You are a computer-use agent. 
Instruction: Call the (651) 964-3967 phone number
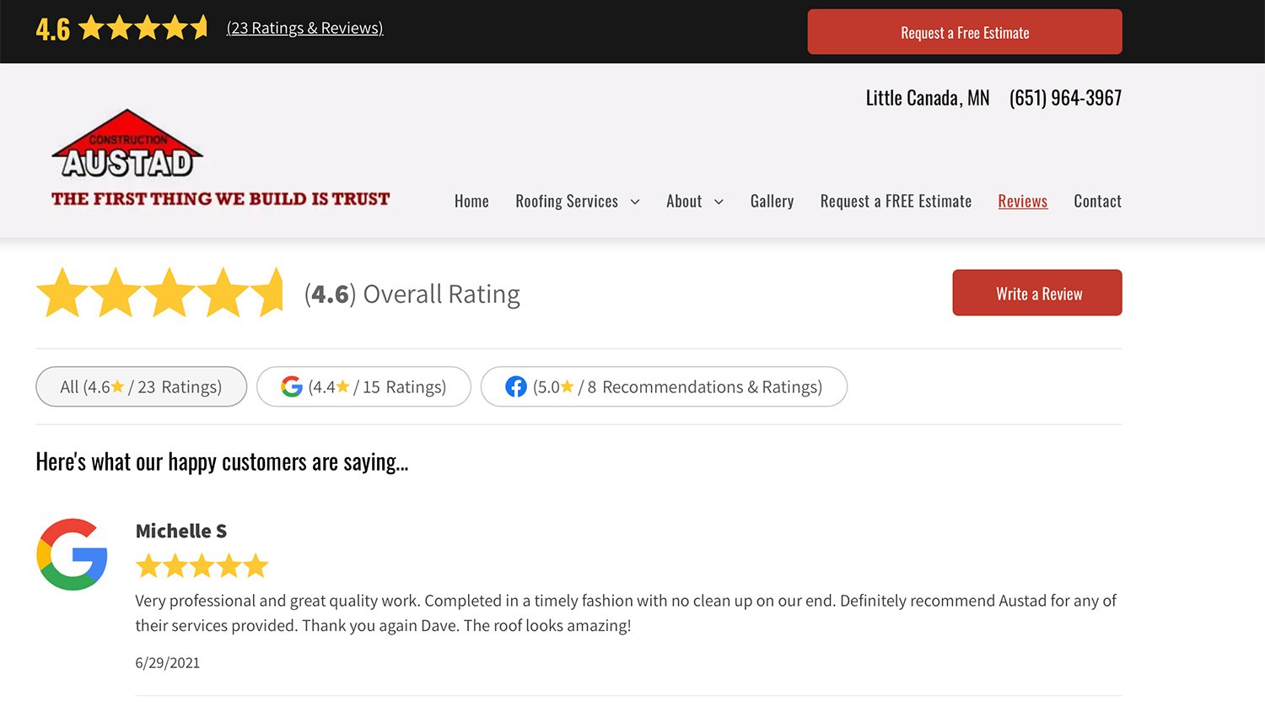[x=1065, y=98]
